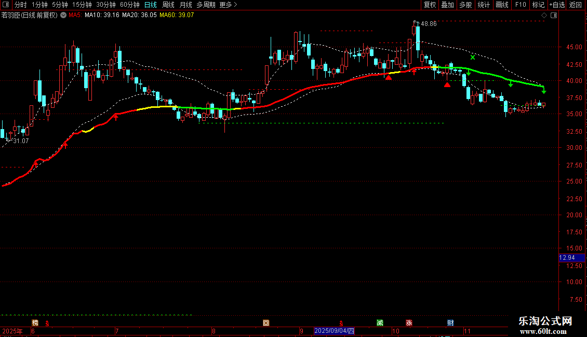The width and height of the screenshot is (587, 337).
Task: Open the indicator dropdown next to 若羽臣 title
Action: coord(63,16)
